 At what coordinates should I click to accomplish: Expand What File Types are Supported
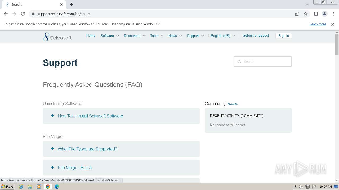[52, 149]
